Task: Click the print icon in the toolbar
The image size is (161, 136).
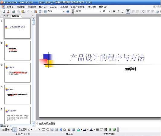Action: (x=14, y=11)
